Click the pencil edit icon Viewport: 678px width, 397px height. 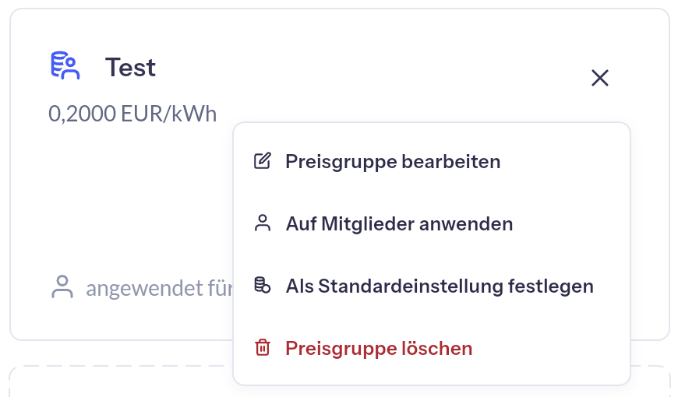tap(263, 161)
